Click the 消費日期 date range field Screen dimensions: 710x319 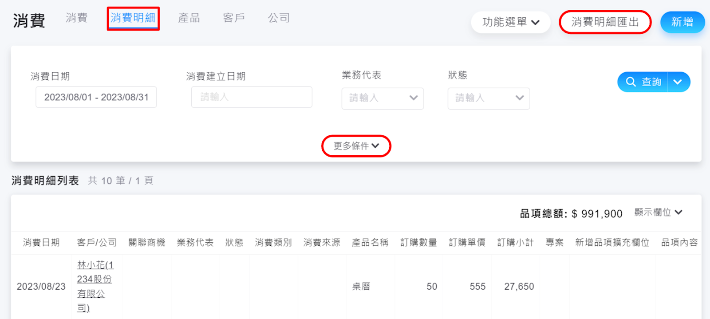tap(96, 97)
